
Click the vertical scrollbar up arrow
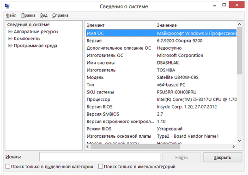[x=240, y=24]
